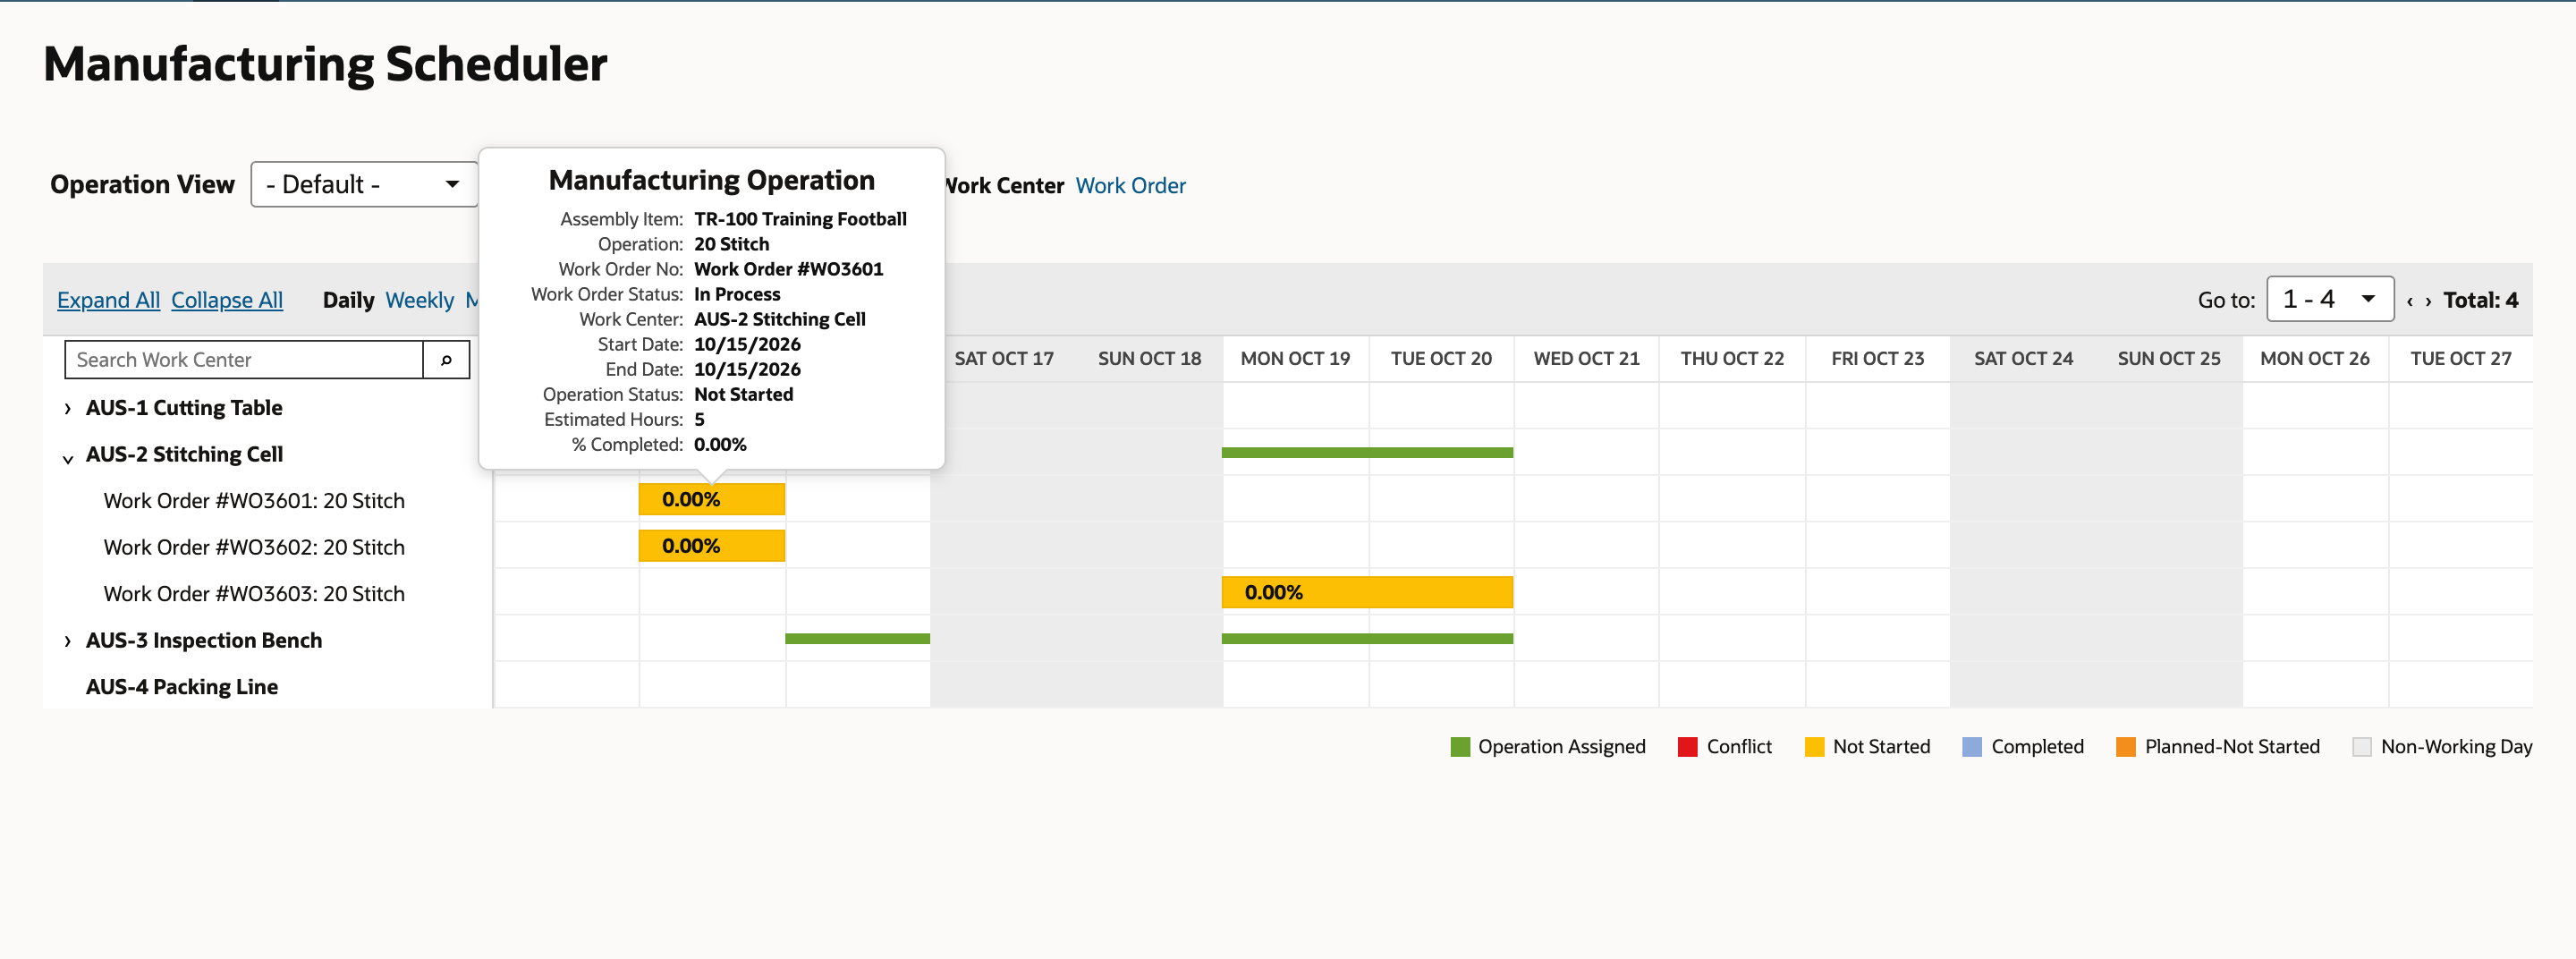Expand AUS-1 Cutting Table row
This screenshot has height=959, width=2576.
click(x=67, y=408)
